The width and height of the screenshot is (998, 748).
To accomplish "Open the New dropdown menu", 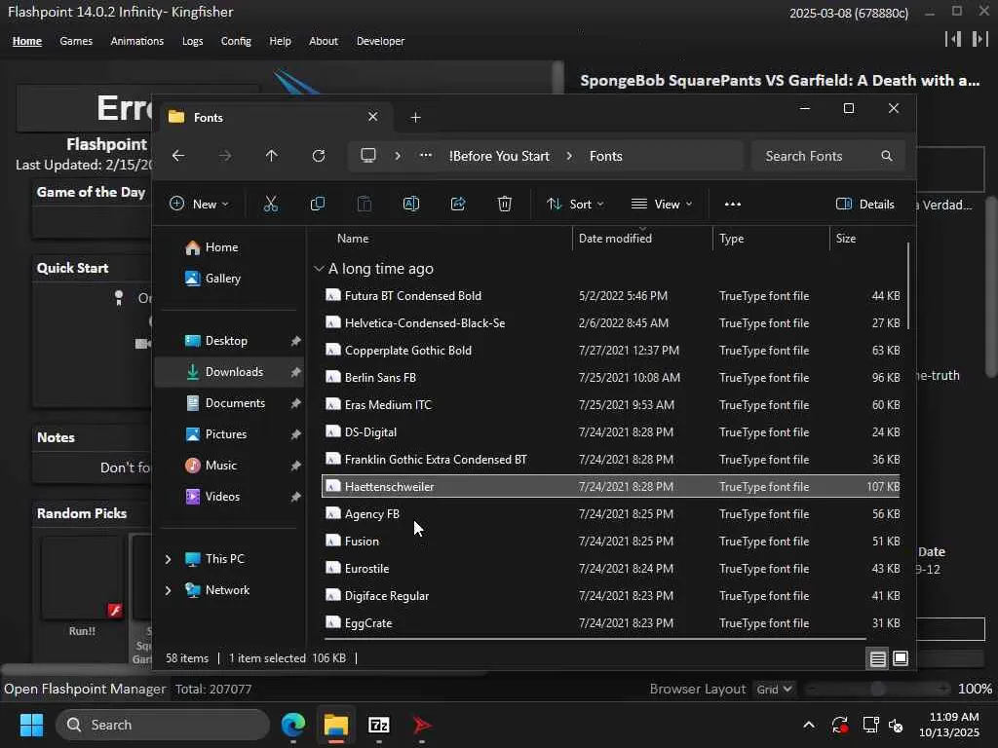I will pyautogui.click(x=199, y=205).
